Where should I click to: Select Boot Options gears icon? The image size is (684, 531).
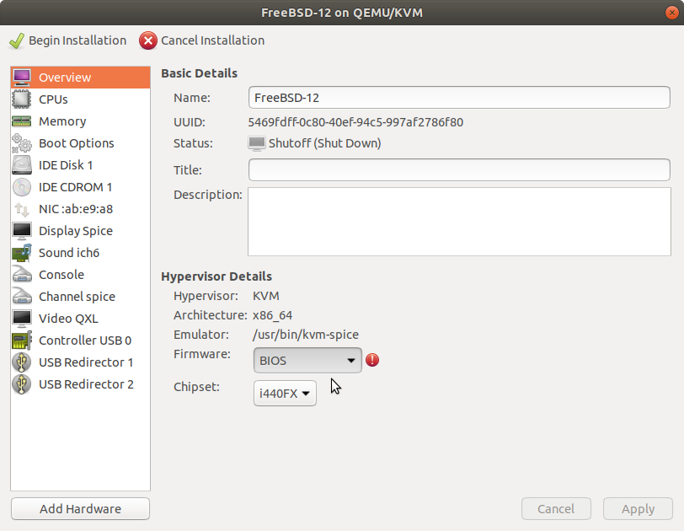(21, 143)
